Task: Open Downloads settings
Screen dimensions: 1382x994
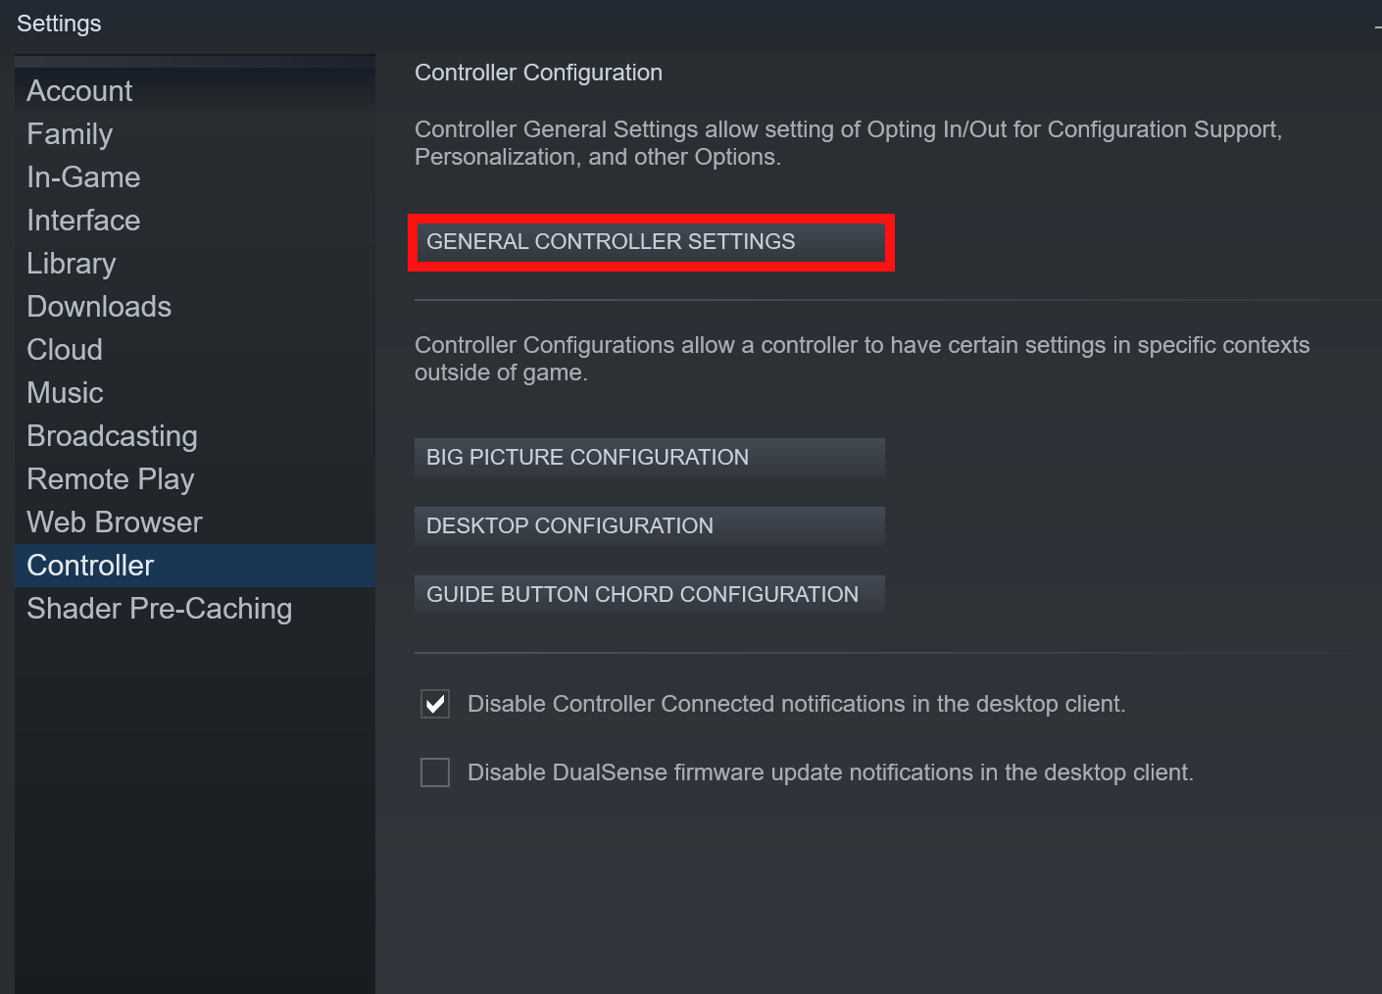Action: pyautogui.click(x=99, y=307)
